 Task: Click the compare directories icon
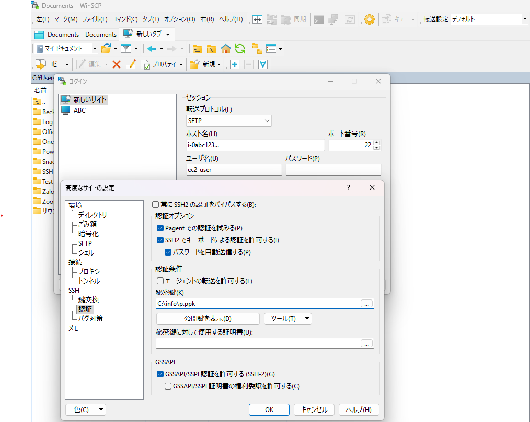(257, 19)
